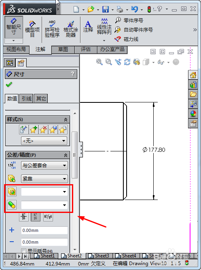The height and width of the screenshot is (270, 201).
Task: Undo the last action
Action: tap(134, 9)
